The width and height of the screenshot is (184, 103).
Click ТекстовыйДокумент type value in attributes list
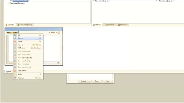point(166,1)
